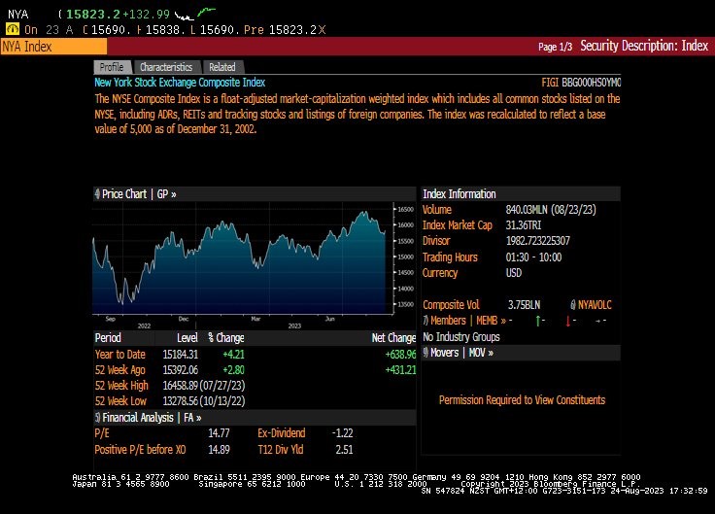This screenshot has height=514, width=715.
Task: Select the 52 Week Ago row
Action: (255, 370)
